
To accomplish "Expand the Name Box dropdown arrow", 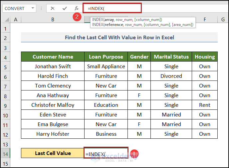I will 33,8.
